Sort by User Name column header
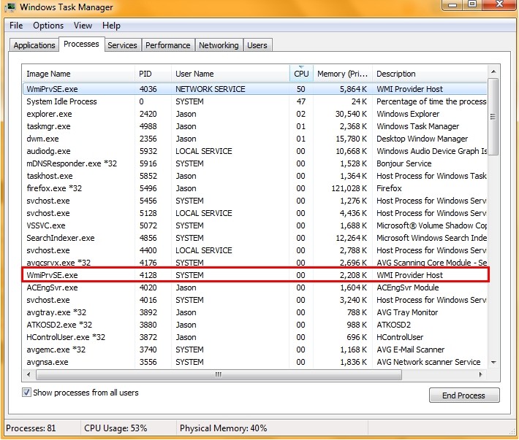The width and height of the screenshot is (519, 440). pos(230,74)
